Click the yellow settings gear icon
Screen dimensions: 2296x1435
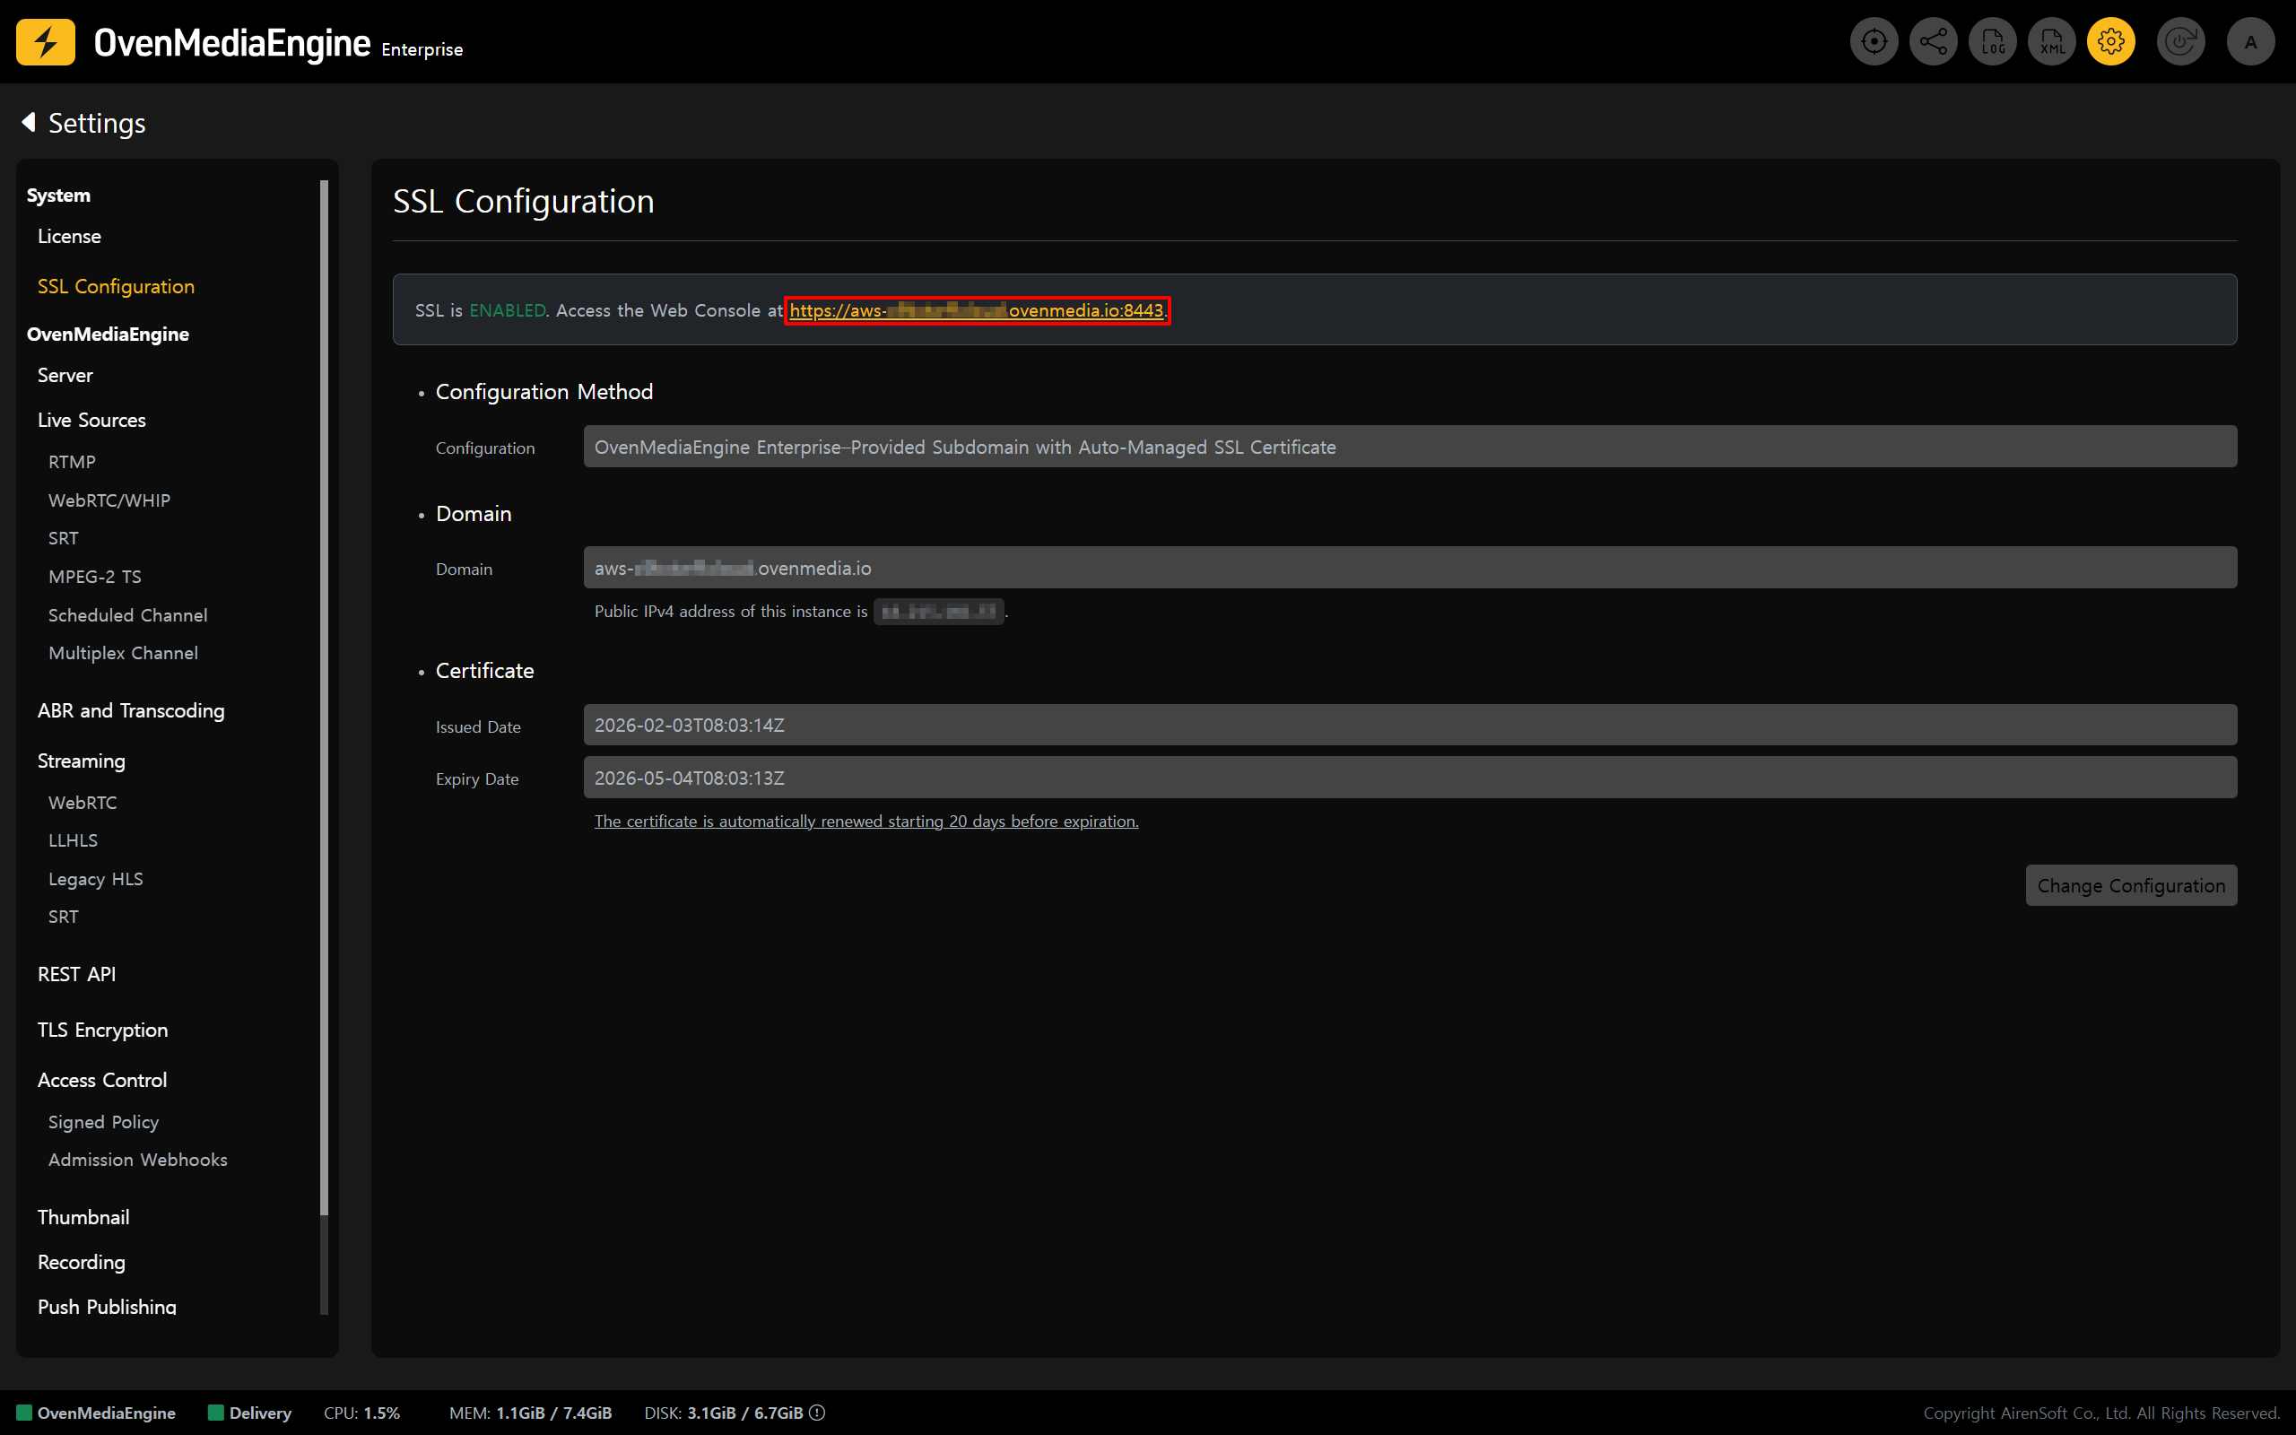2111,42
